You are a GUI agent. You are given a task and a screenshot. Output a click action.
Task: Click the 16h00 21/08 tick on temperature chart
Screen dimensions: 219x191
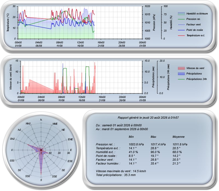[101, 44]
